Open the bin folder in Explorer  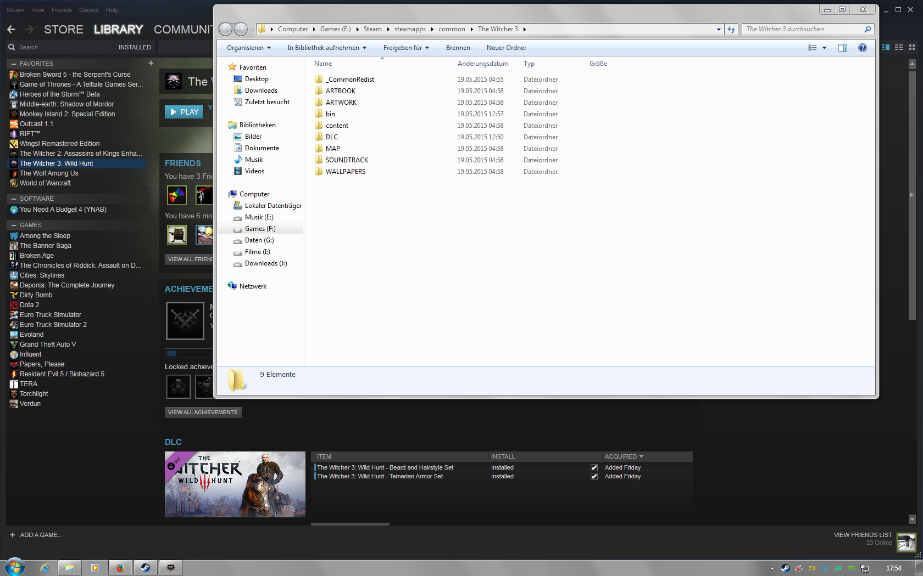click(330, 114)
